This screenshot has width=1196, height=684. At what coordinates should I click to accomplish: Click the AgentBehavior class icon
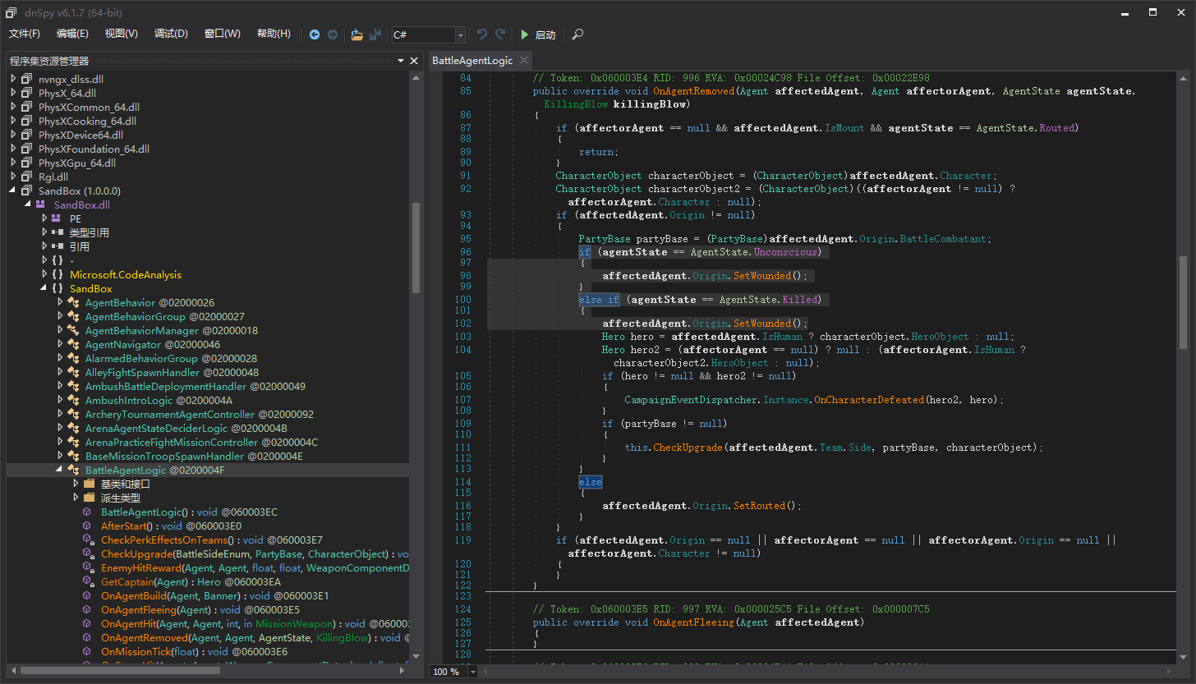(x=73, y=302)
